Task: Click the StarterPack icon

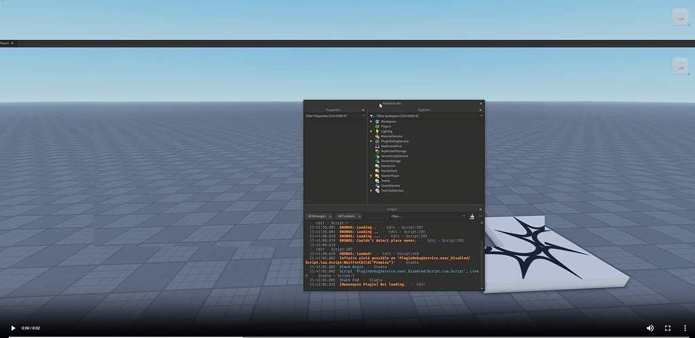Action: pos(377,170)
